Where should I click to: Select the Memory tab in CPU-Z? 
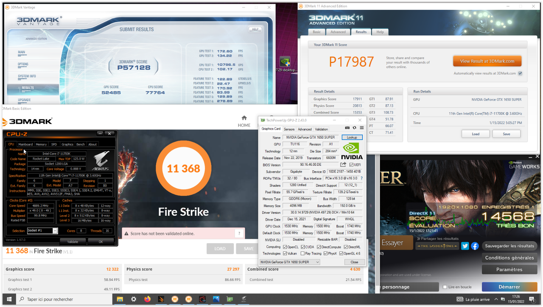click(x=41, y=144)
